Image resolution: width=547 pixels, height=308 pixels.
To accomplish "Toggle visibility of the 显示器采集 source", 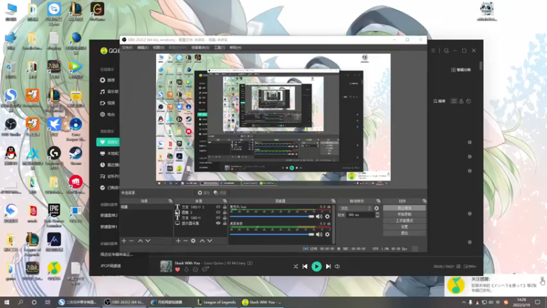I will coord(218,223).
